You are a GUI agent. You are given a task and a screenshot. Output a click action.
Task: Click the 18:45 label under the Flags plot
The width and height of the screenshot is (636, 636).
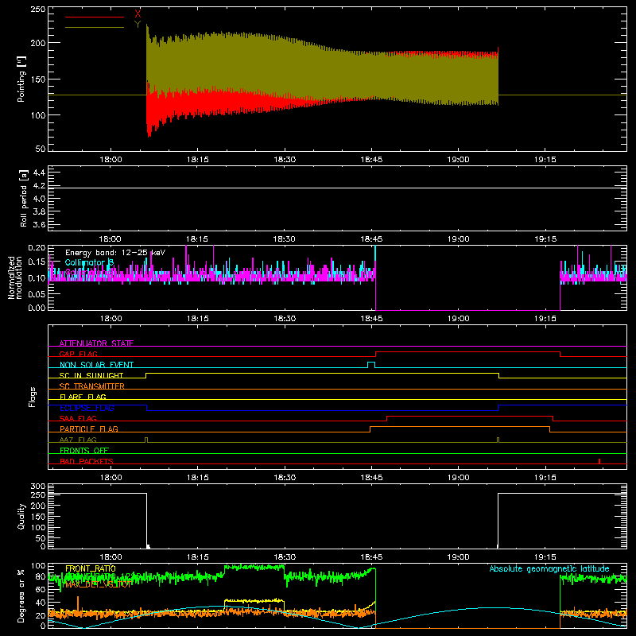(371, 478)
